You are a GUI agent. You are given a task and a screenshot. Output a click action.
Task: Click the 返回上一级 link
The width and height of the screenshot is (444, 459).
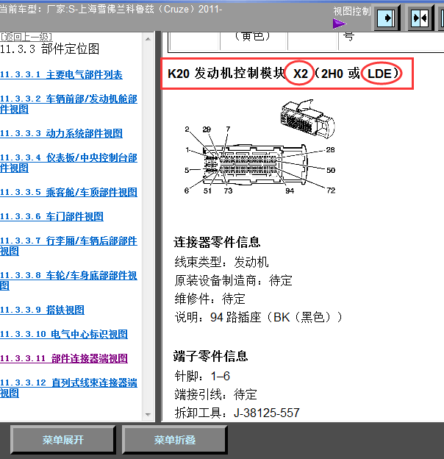point(26,37)
